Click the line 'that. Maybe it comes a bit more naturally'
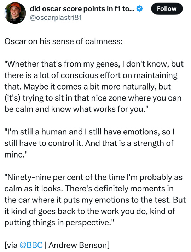This screenshot has height=252, width=191. tap(88, 87)
